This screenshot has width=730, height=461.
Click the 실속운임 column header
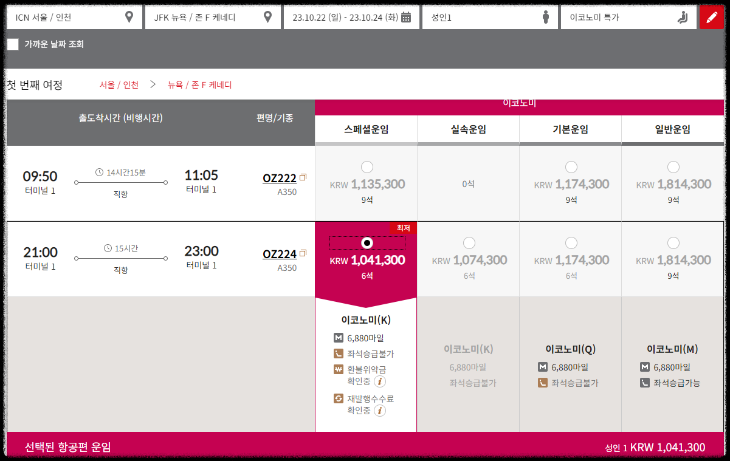point(468,129)
